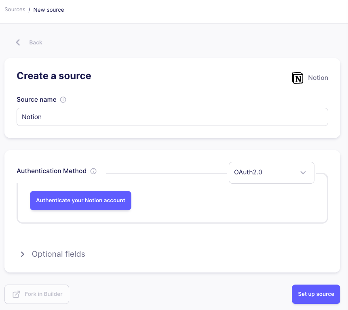This screenshot has width=348, height=310.
Task: Click the Notion logo icon
Action: coord(297,78)
